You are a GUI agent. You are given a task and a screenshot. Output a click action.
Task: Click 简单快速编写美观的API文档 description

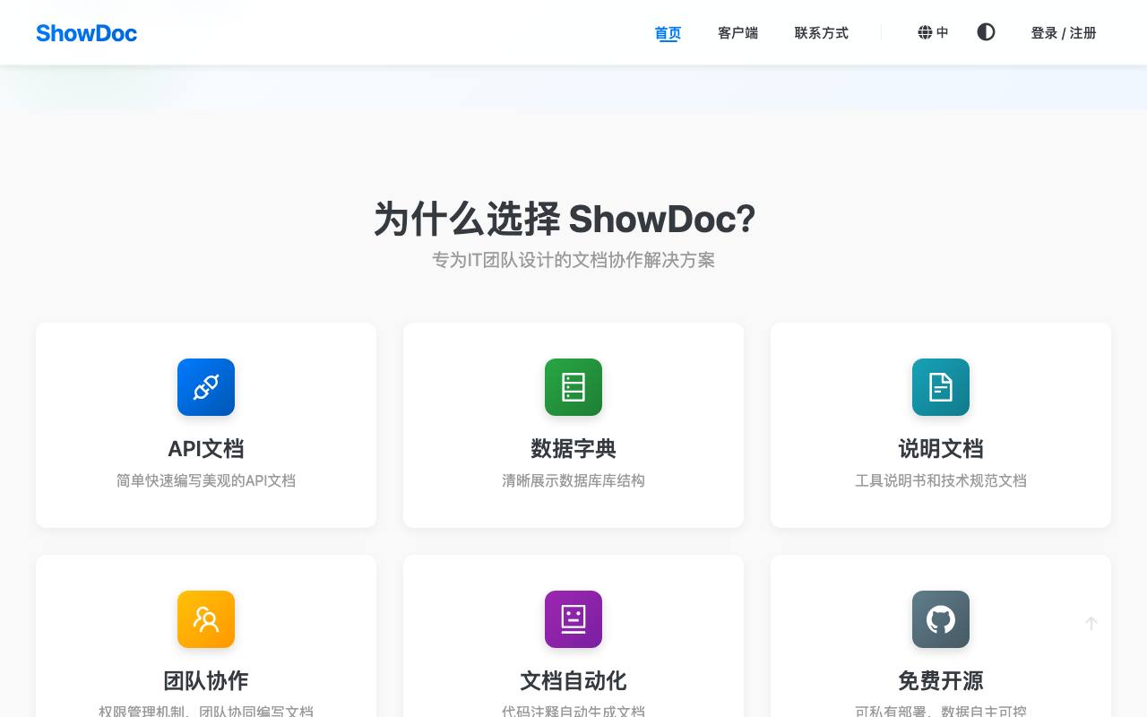[x=206, y=480]
